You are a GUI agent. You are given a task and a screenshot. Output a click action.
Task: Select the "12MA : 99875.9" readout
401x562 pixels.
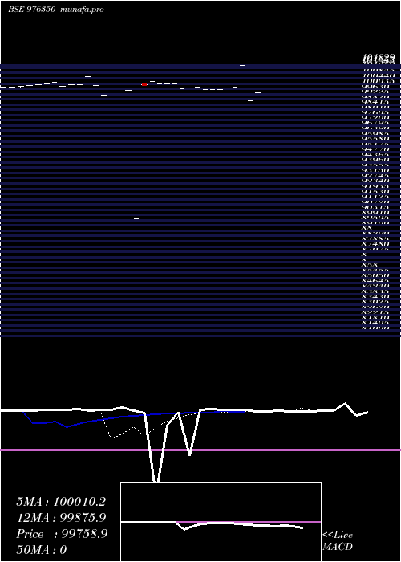point(61,518)
